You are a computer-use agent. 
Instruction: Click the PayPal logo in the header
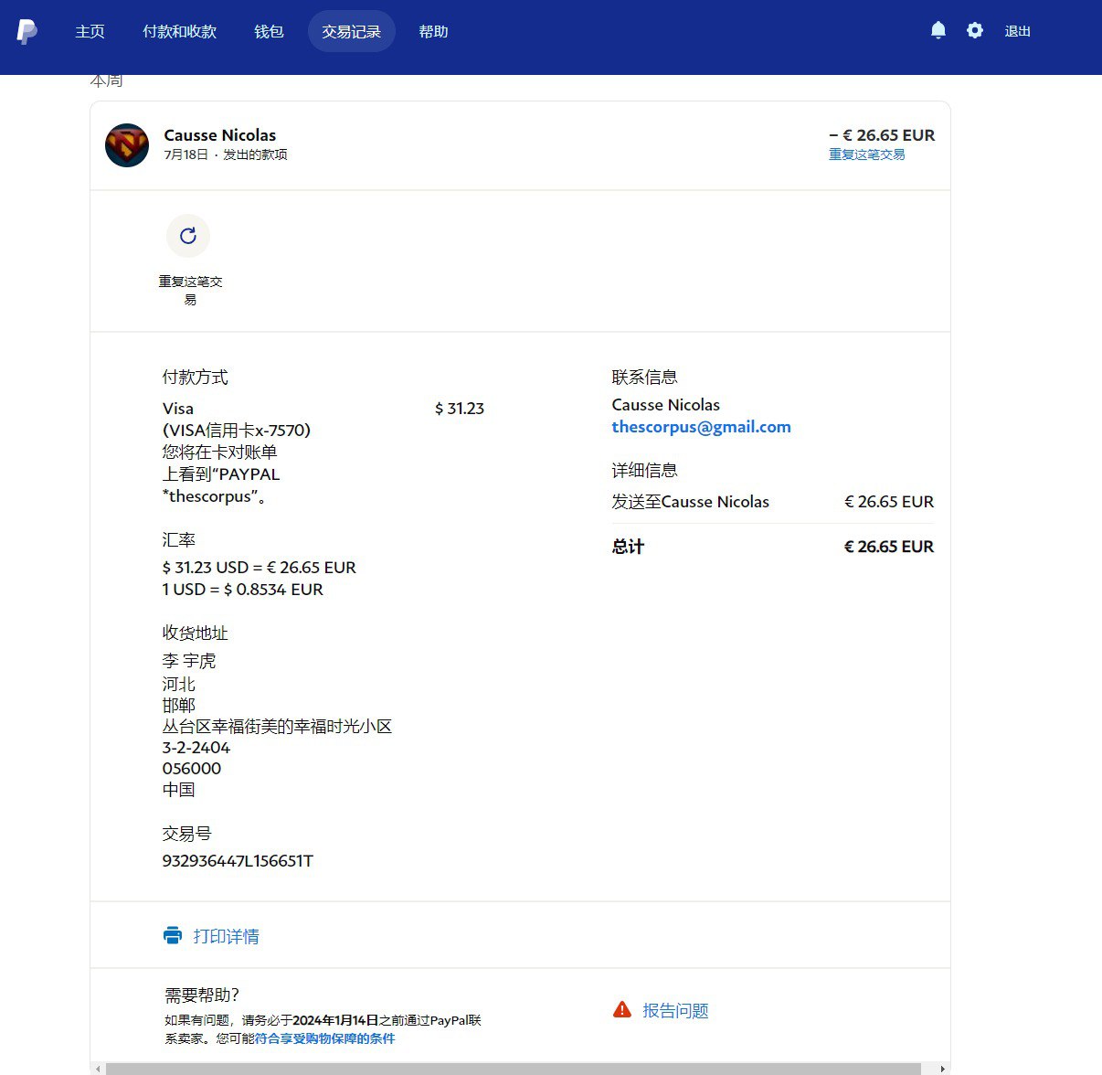click(27, 32)
